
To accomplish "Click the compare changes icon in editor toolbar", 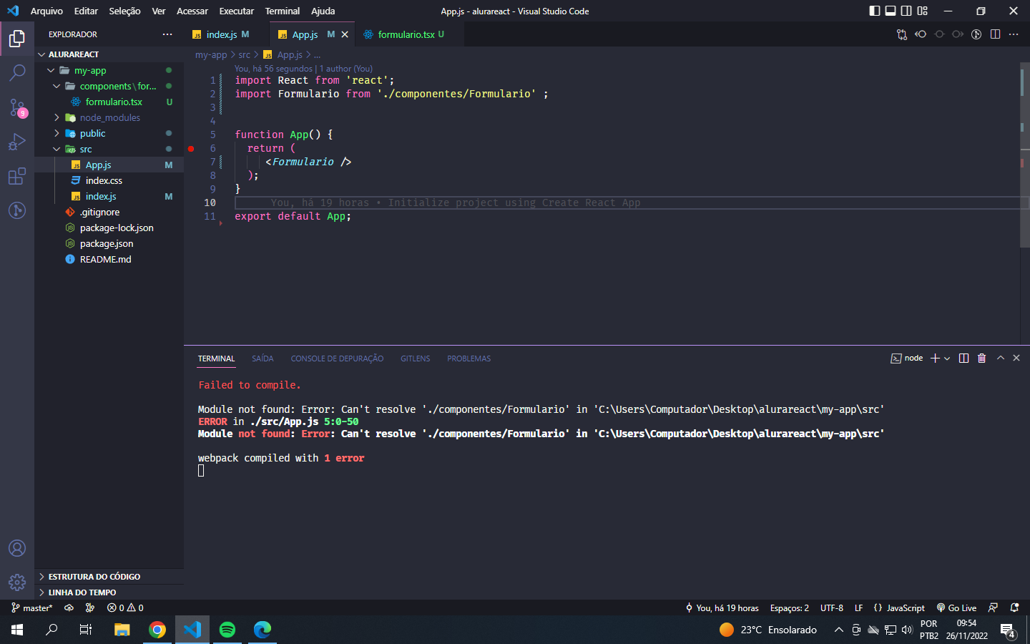I will point(902,34).
